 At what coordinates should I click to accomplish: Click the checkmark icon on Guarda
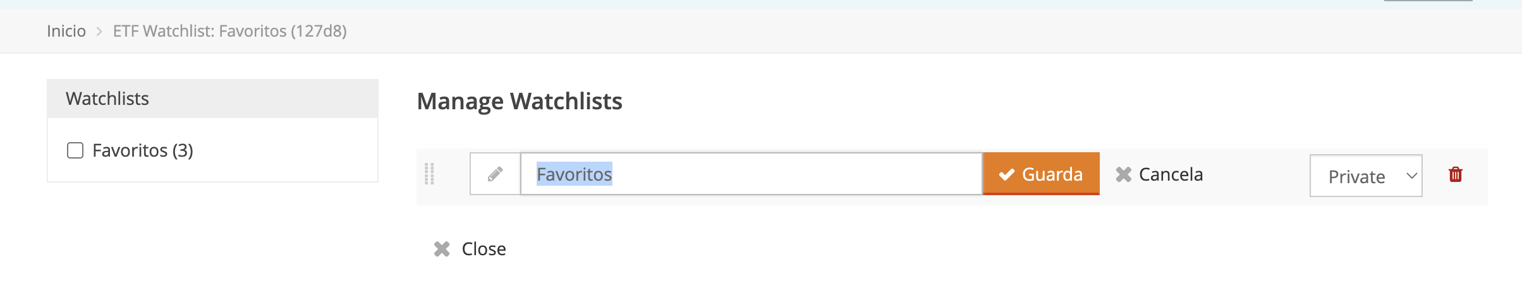(1006, 174)
